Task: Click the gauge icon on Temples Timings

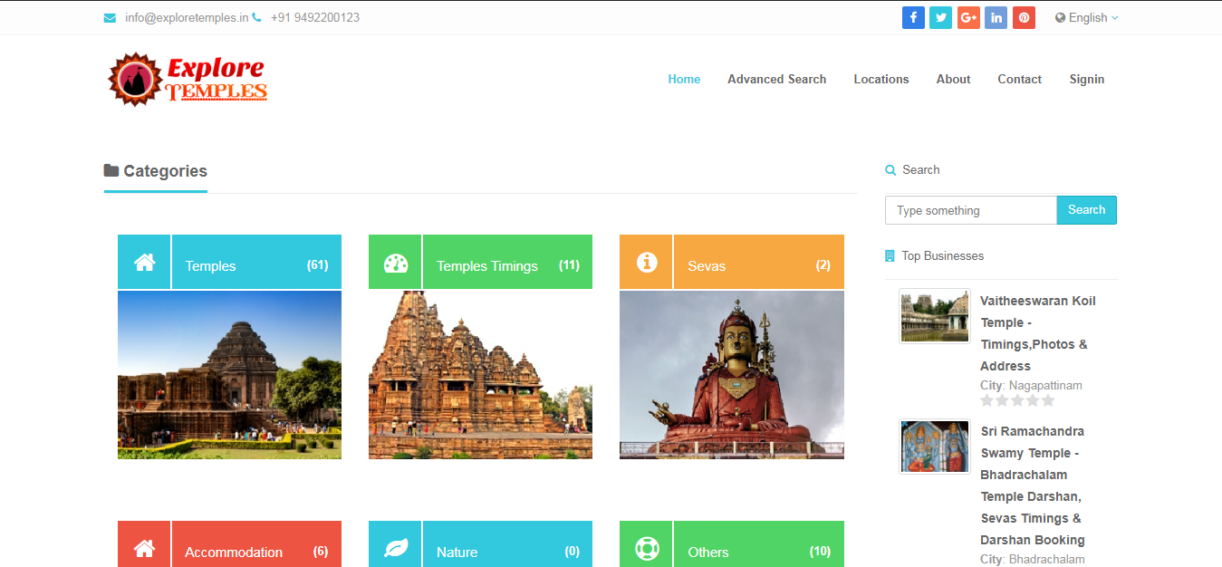Action: coord(395,263)
